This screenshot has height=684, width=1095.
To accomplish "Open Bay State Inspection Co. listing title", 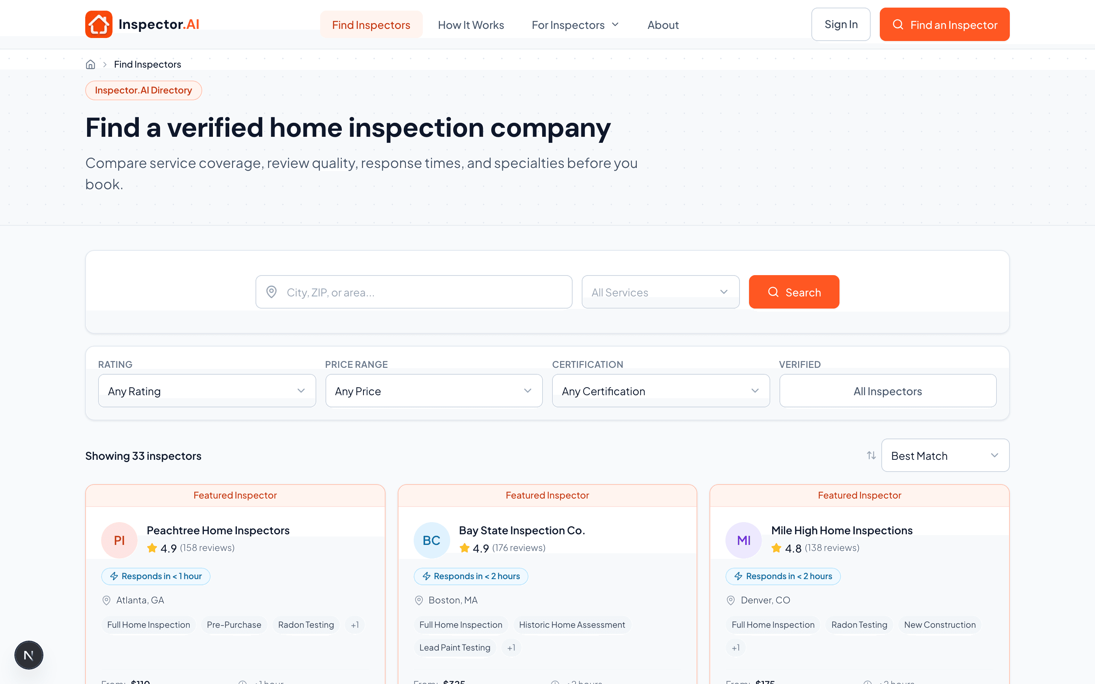I will click(x=522, y=530).
